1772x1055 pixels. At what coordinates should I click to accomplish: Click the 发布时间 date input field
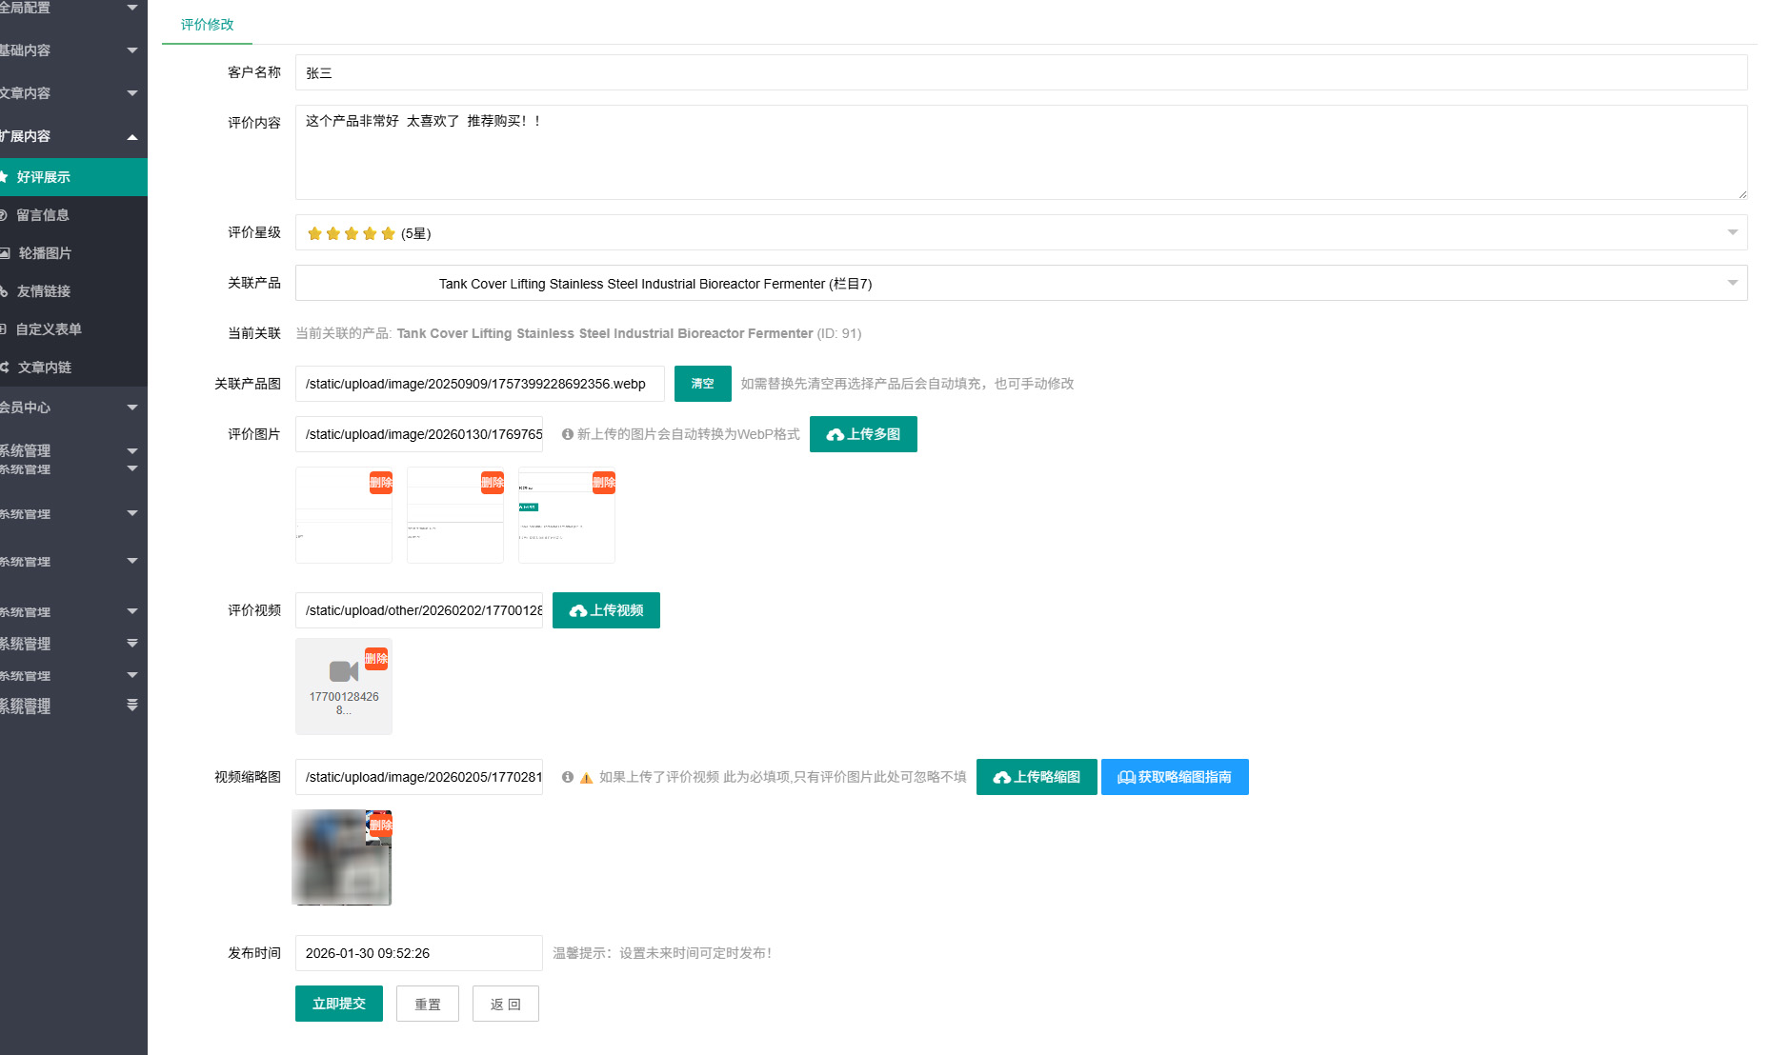418,953
